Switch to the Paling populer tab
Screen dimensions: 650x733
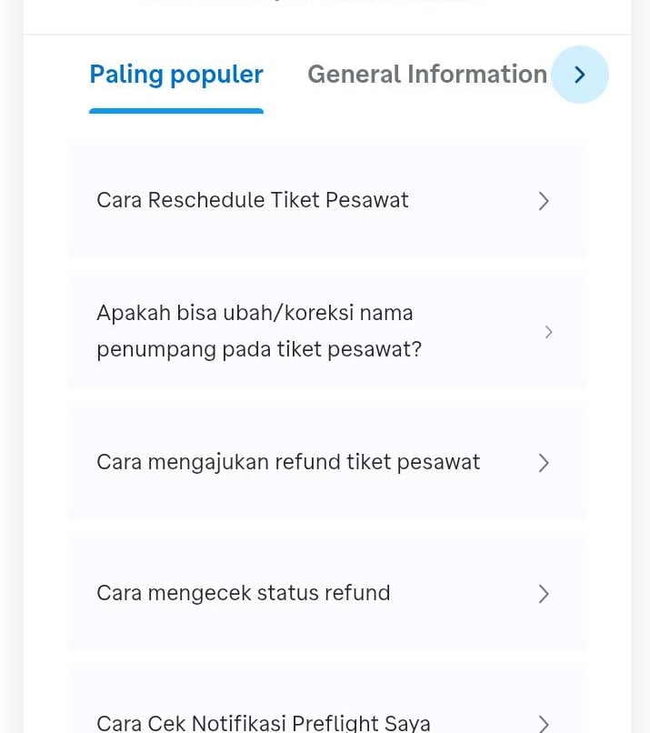click(176, 75)
